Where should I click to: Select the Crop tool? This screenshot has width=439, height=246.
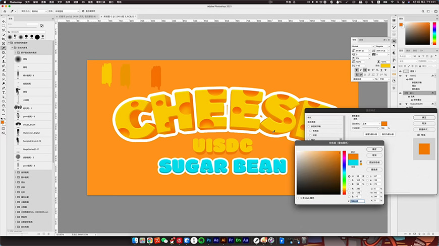[3, 39]
